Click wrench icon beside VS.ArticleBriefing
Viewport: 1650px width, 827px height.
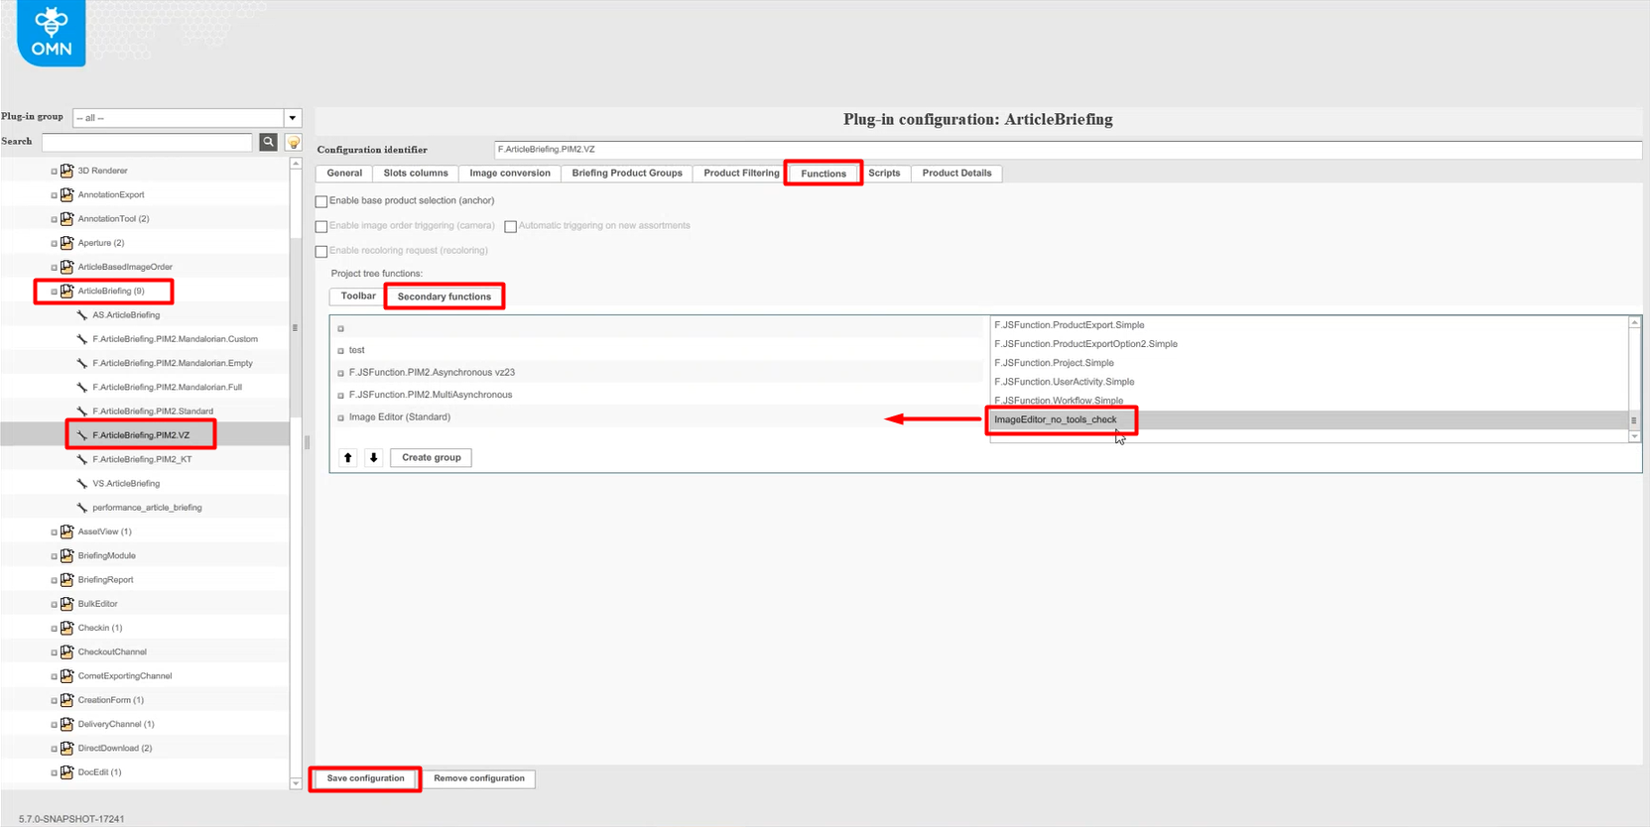tap(82, 484)
